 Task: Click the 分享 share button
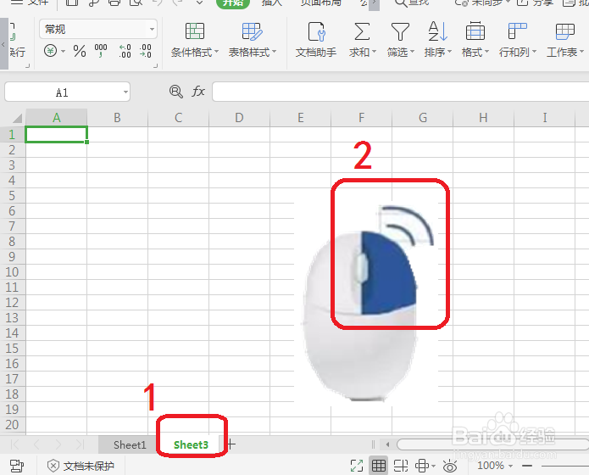click(x=535, y=3)
